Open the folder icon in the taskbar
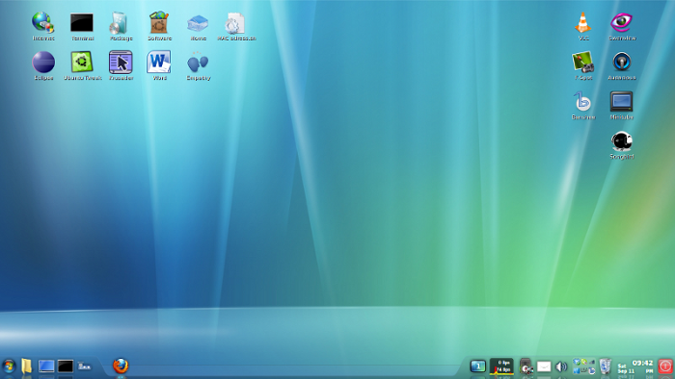This screenshot has height=379, width=675. coord(26,366)
